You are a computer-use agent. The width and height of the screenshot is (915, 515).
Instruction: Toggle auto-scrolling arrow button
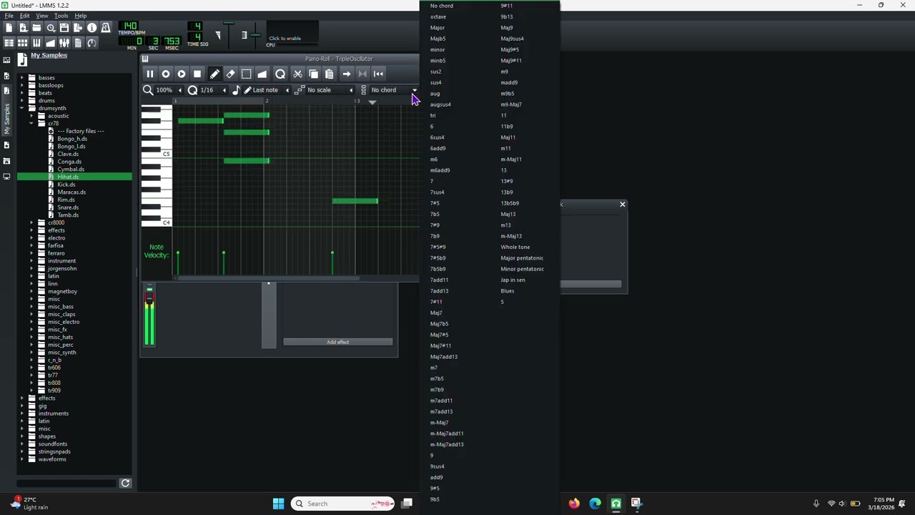[347, 74]
